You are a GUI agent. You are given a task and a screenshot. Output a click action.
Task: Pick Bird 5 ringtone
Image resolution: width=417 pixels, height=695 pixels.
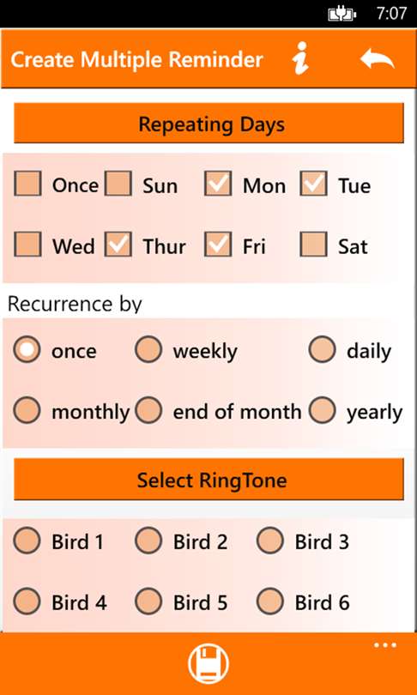click(148, 601)
